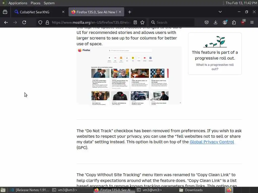
Task: Select the Firefox 135.0 release notes tab
Action: coord(96,12)
